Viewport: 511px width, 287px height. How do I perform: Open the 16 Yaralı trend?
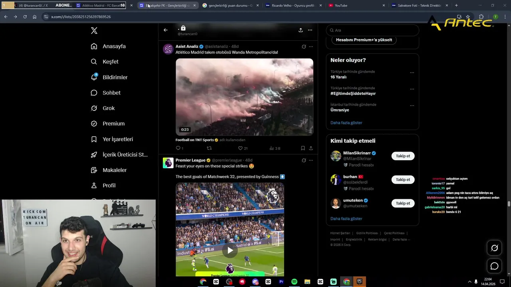pos(339,77)
